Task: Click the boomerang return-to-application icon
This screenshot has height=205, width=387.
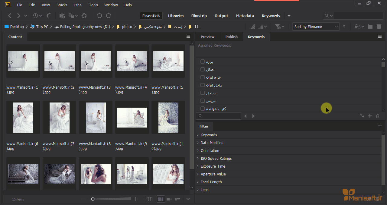Action: point(49,16)
